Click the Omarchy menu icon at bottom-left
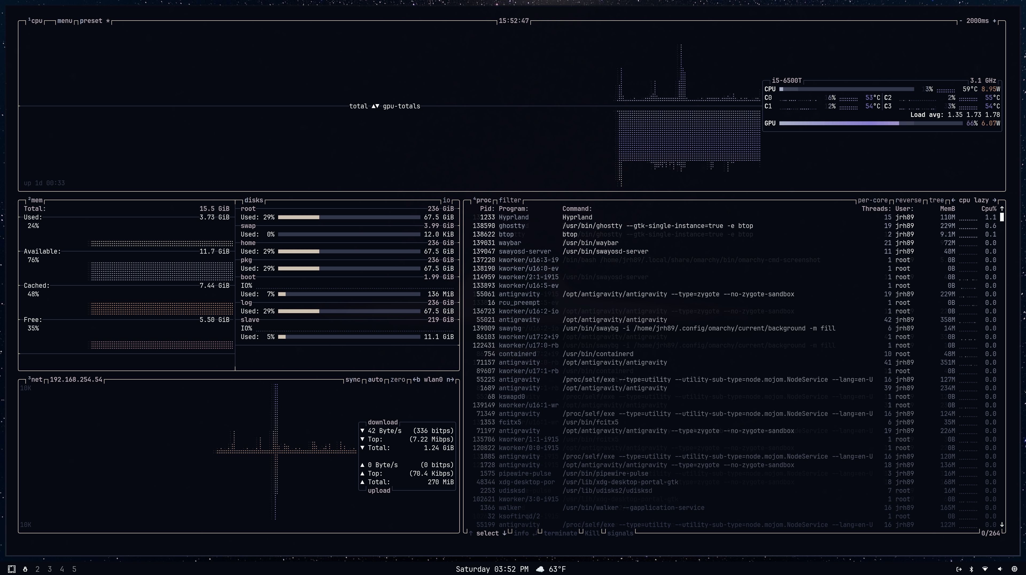The width and height of the screenshot is (1026, 575). pyautogui.click(x=11, y=569)
